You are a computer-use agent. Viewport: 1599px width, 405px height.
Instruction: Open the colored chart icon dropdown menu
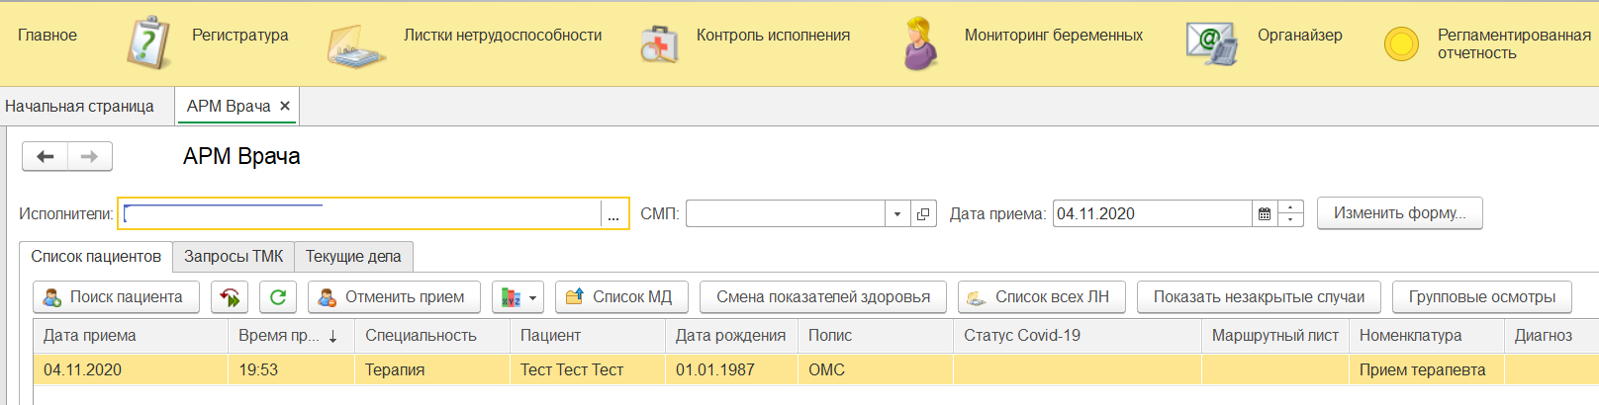(x=517, y=297)
